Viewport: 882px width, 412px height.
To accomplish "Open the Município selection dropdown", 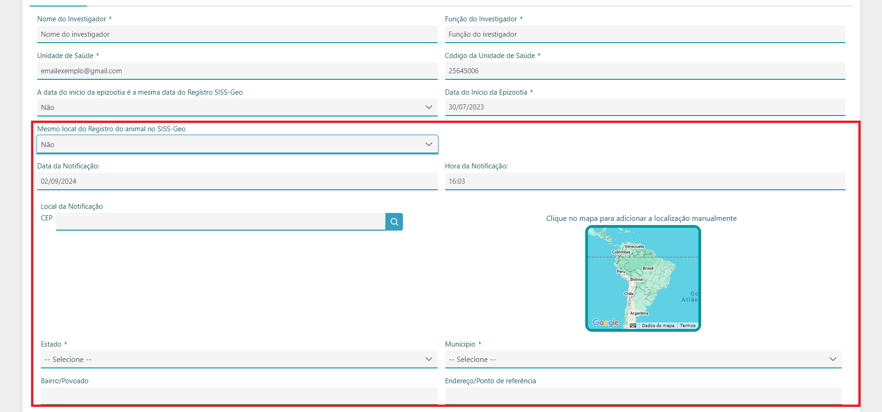I will tap(643, 360).
